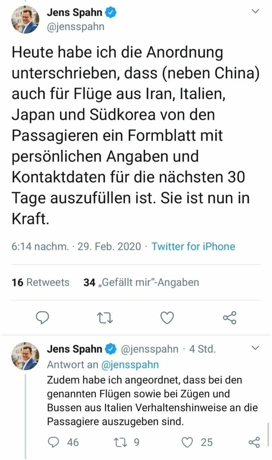The image size is (272, 460).
Task: Open the main tweet options chevron
Action: (x=255, y=12)
